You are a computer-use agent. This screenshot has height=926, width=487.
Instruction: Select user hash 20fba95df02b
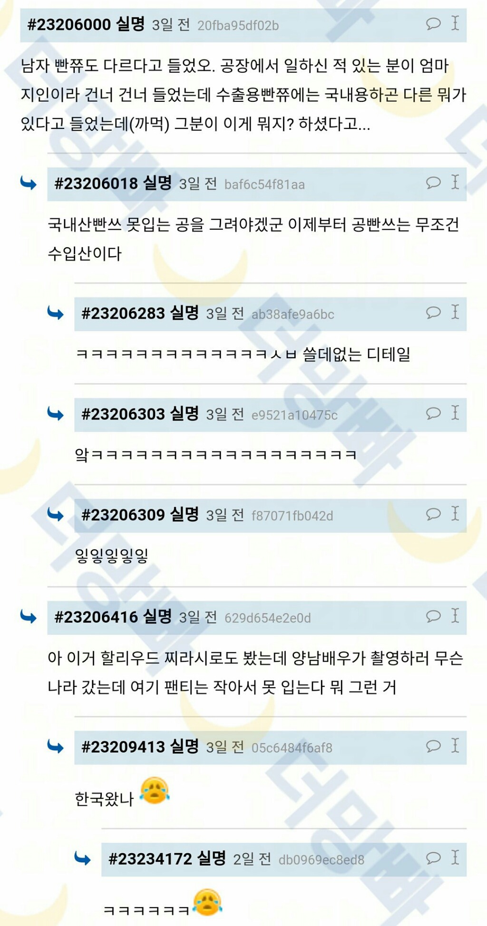pos(238,25)
